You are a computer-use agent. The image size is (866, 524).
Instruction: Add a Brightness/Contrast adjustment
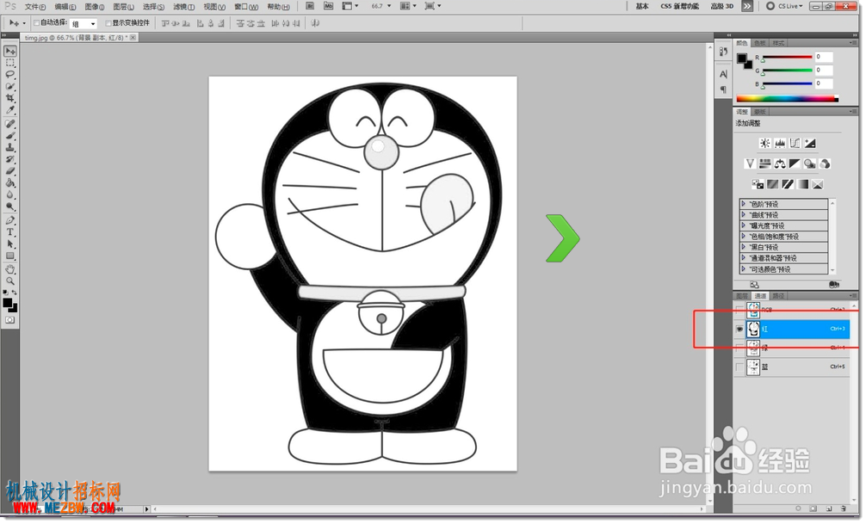pos(764,144)
